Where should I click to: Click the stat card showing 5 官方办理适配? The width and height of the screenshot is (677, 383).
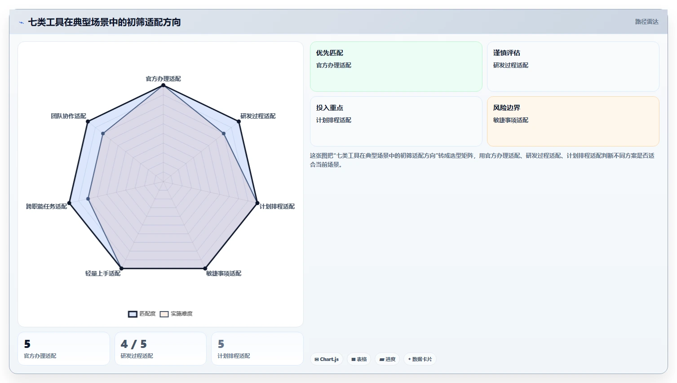pos(64,348)
